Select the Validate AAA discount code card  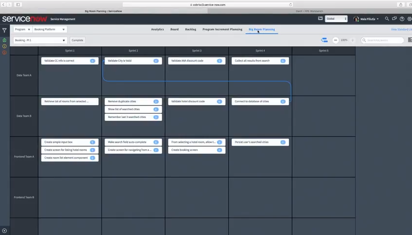pos(197,61)
